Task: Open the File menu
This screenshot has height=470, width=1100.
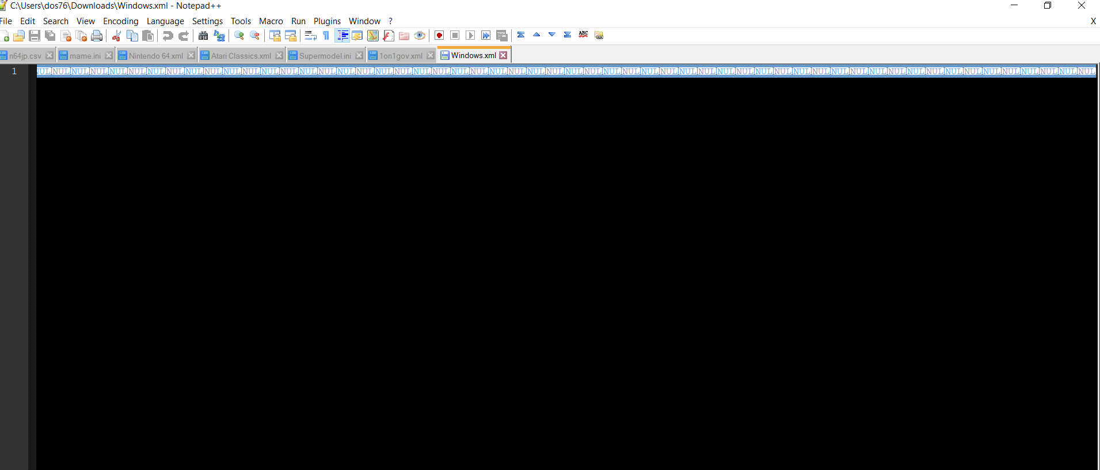Action: (x=6, y=21)
